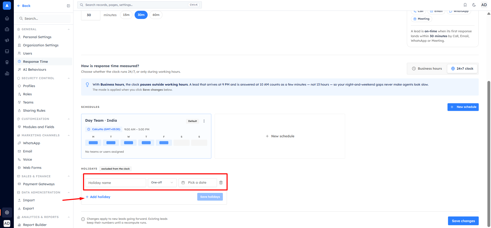Toggle dark mode moon icon
The height and width of the screenshot is (228, 491).
pyautogui.click(x=474, y=5)
